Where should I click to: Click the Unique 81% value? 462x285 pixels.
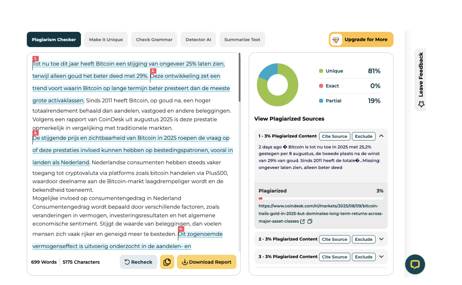(374, 71)
